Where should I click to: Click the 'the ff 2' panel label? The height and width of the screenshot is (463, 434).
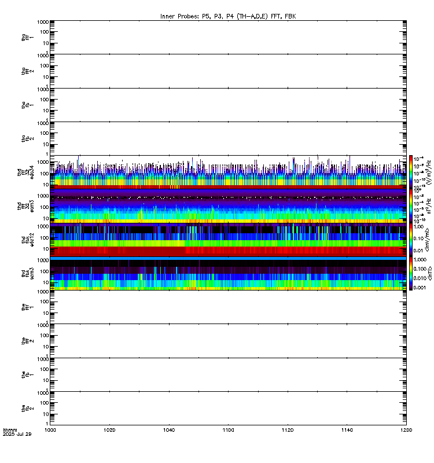28,341
